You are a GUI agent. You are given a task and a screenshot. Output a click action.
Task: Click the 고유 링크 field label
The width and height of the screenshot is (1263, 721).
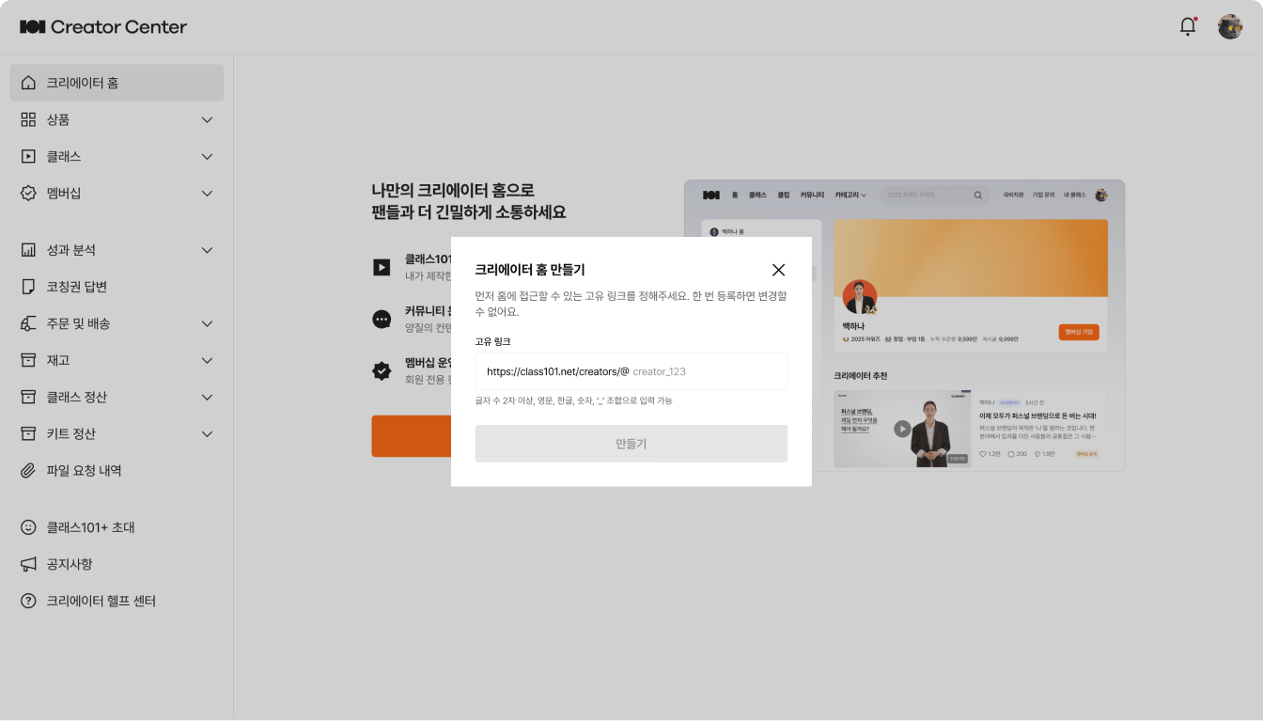[492, 341]
